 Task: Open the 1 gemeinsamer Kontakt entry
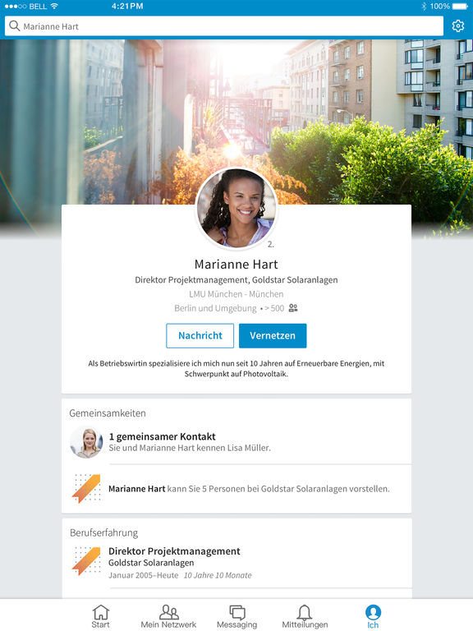[236, 442]
